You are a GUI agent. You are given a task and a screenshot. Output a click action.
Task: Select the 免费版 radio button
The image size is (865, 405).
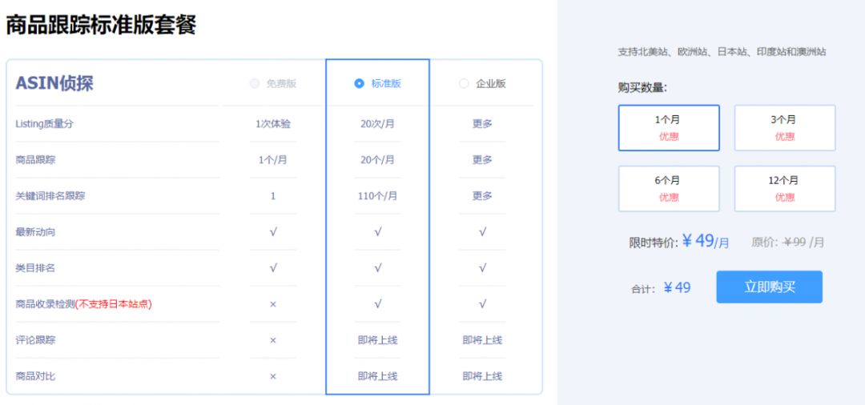[255, 84]
